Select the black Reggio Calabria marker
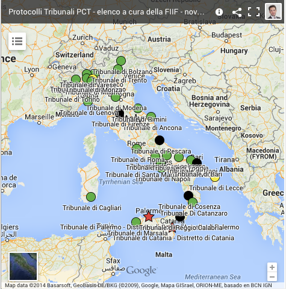 pyautogui.click(x=180, y=218)
